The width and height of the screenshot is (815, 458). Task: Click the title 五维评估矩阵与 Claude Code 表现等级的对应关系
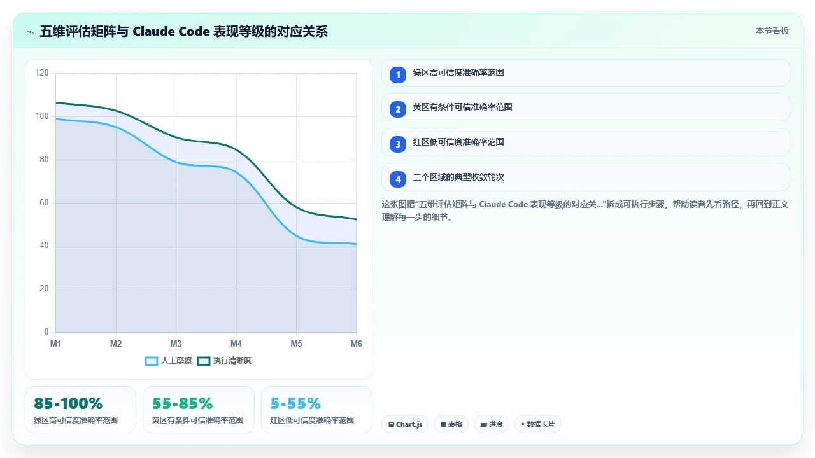point(183,31)
